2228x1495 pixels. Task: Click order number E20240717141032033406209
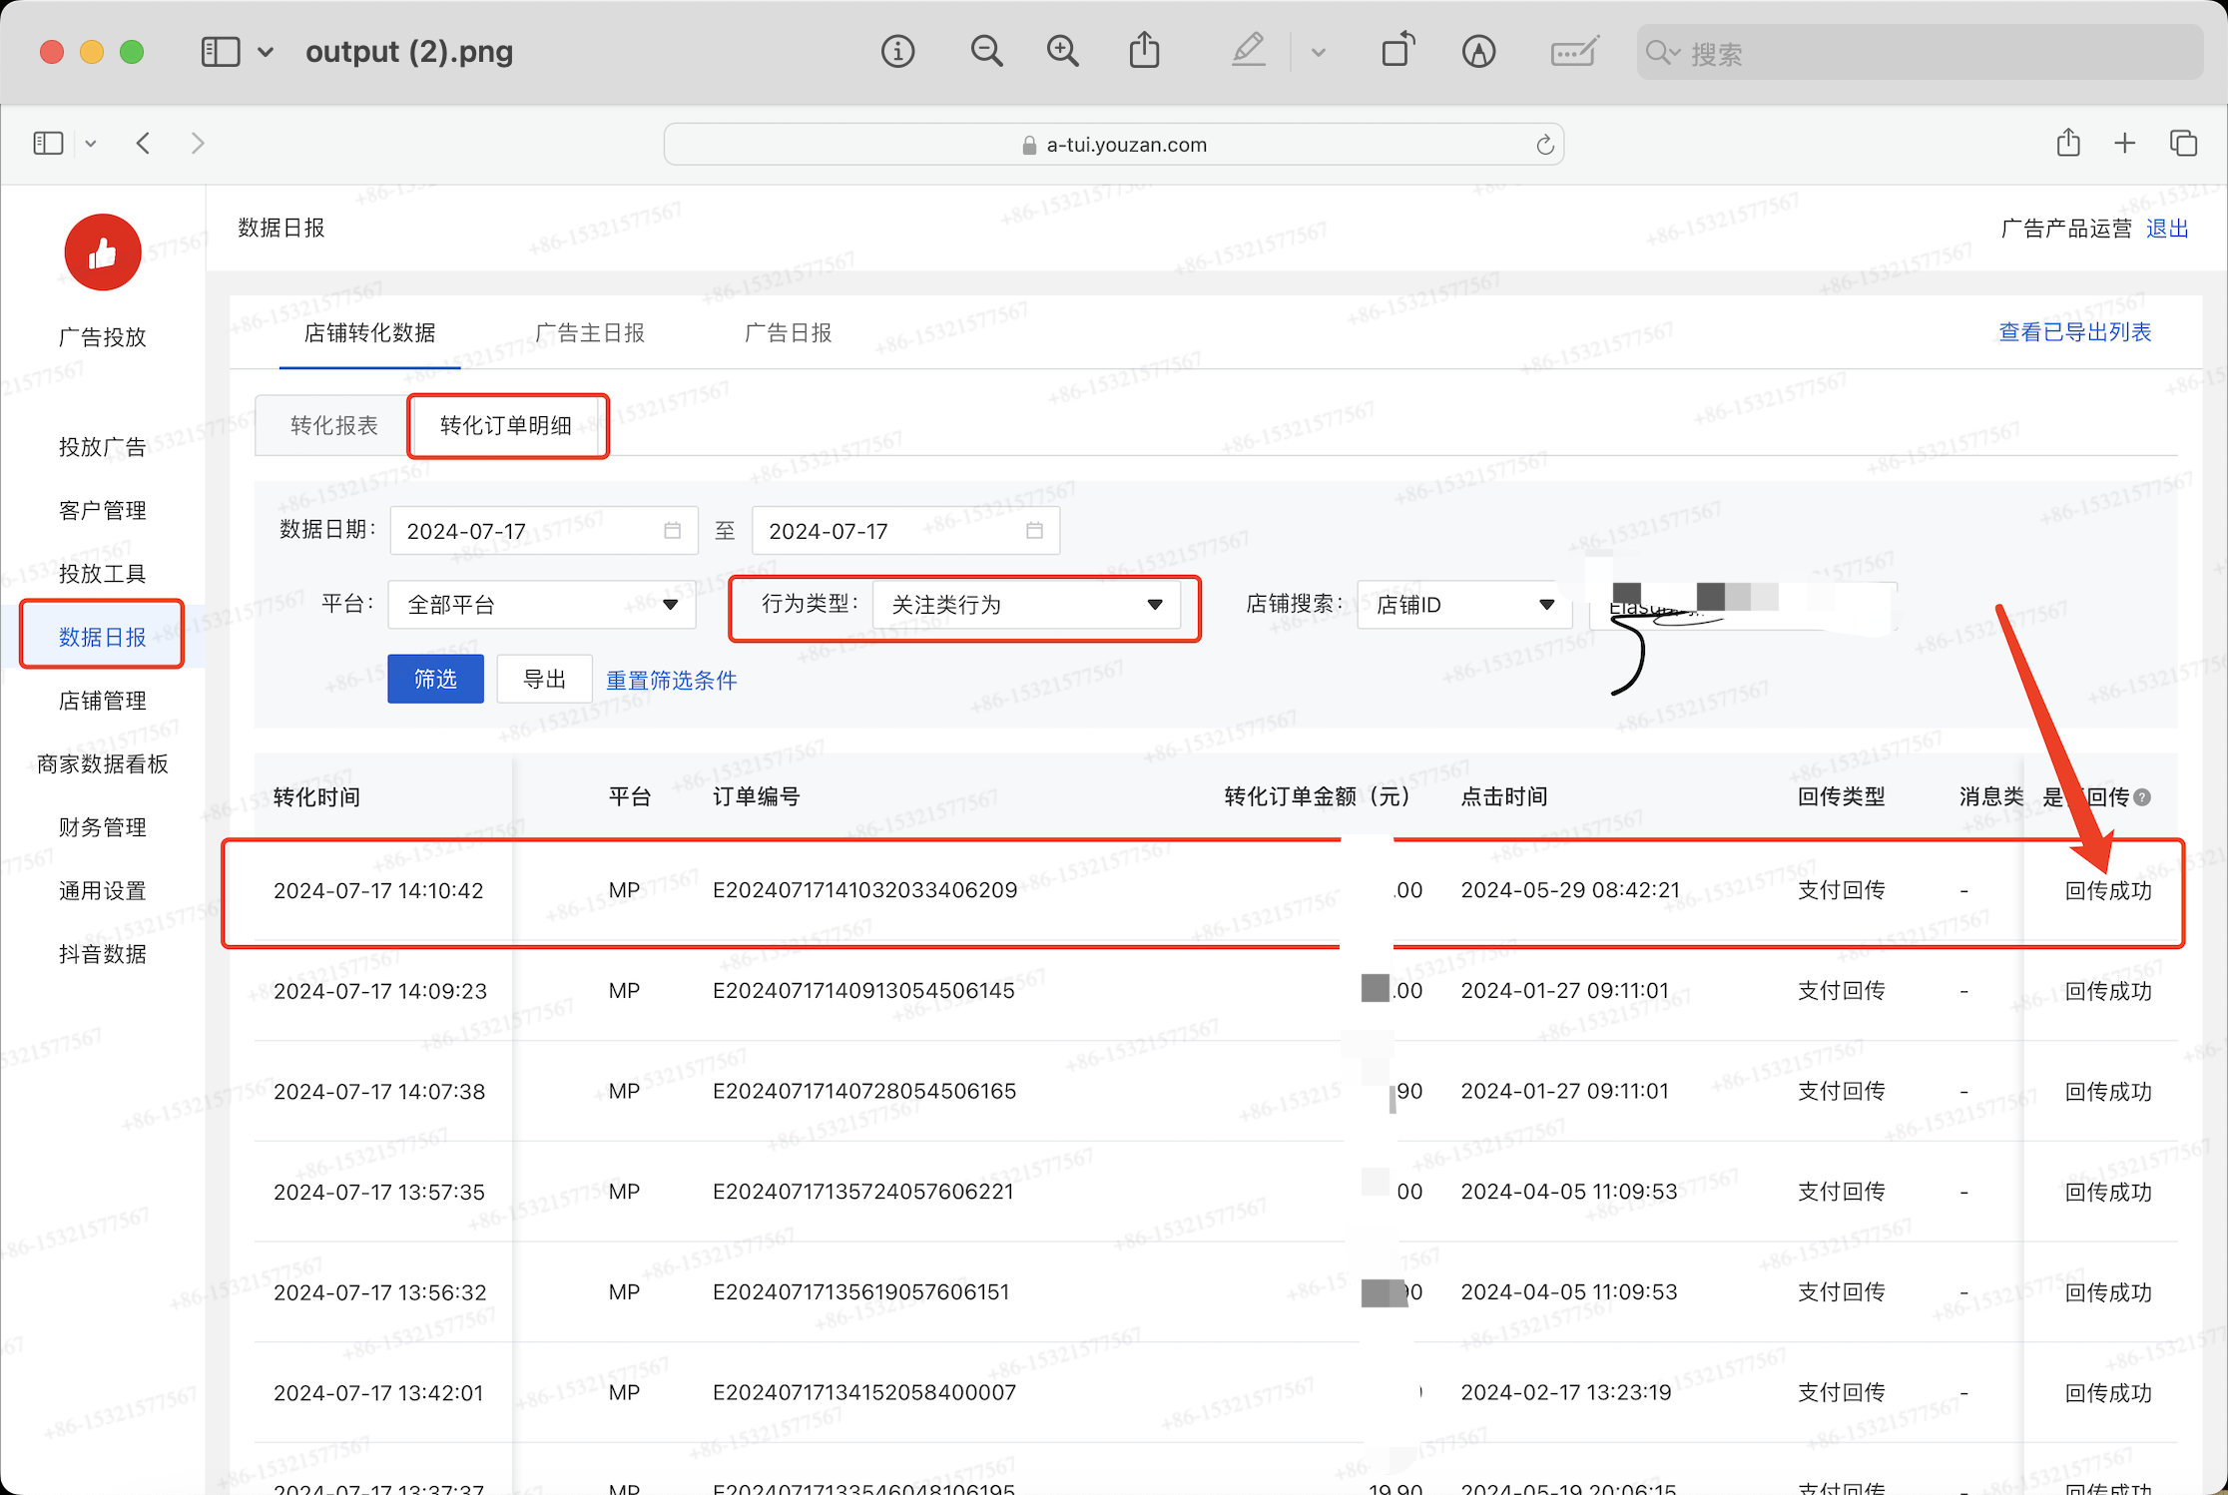(x=864, y=890)
